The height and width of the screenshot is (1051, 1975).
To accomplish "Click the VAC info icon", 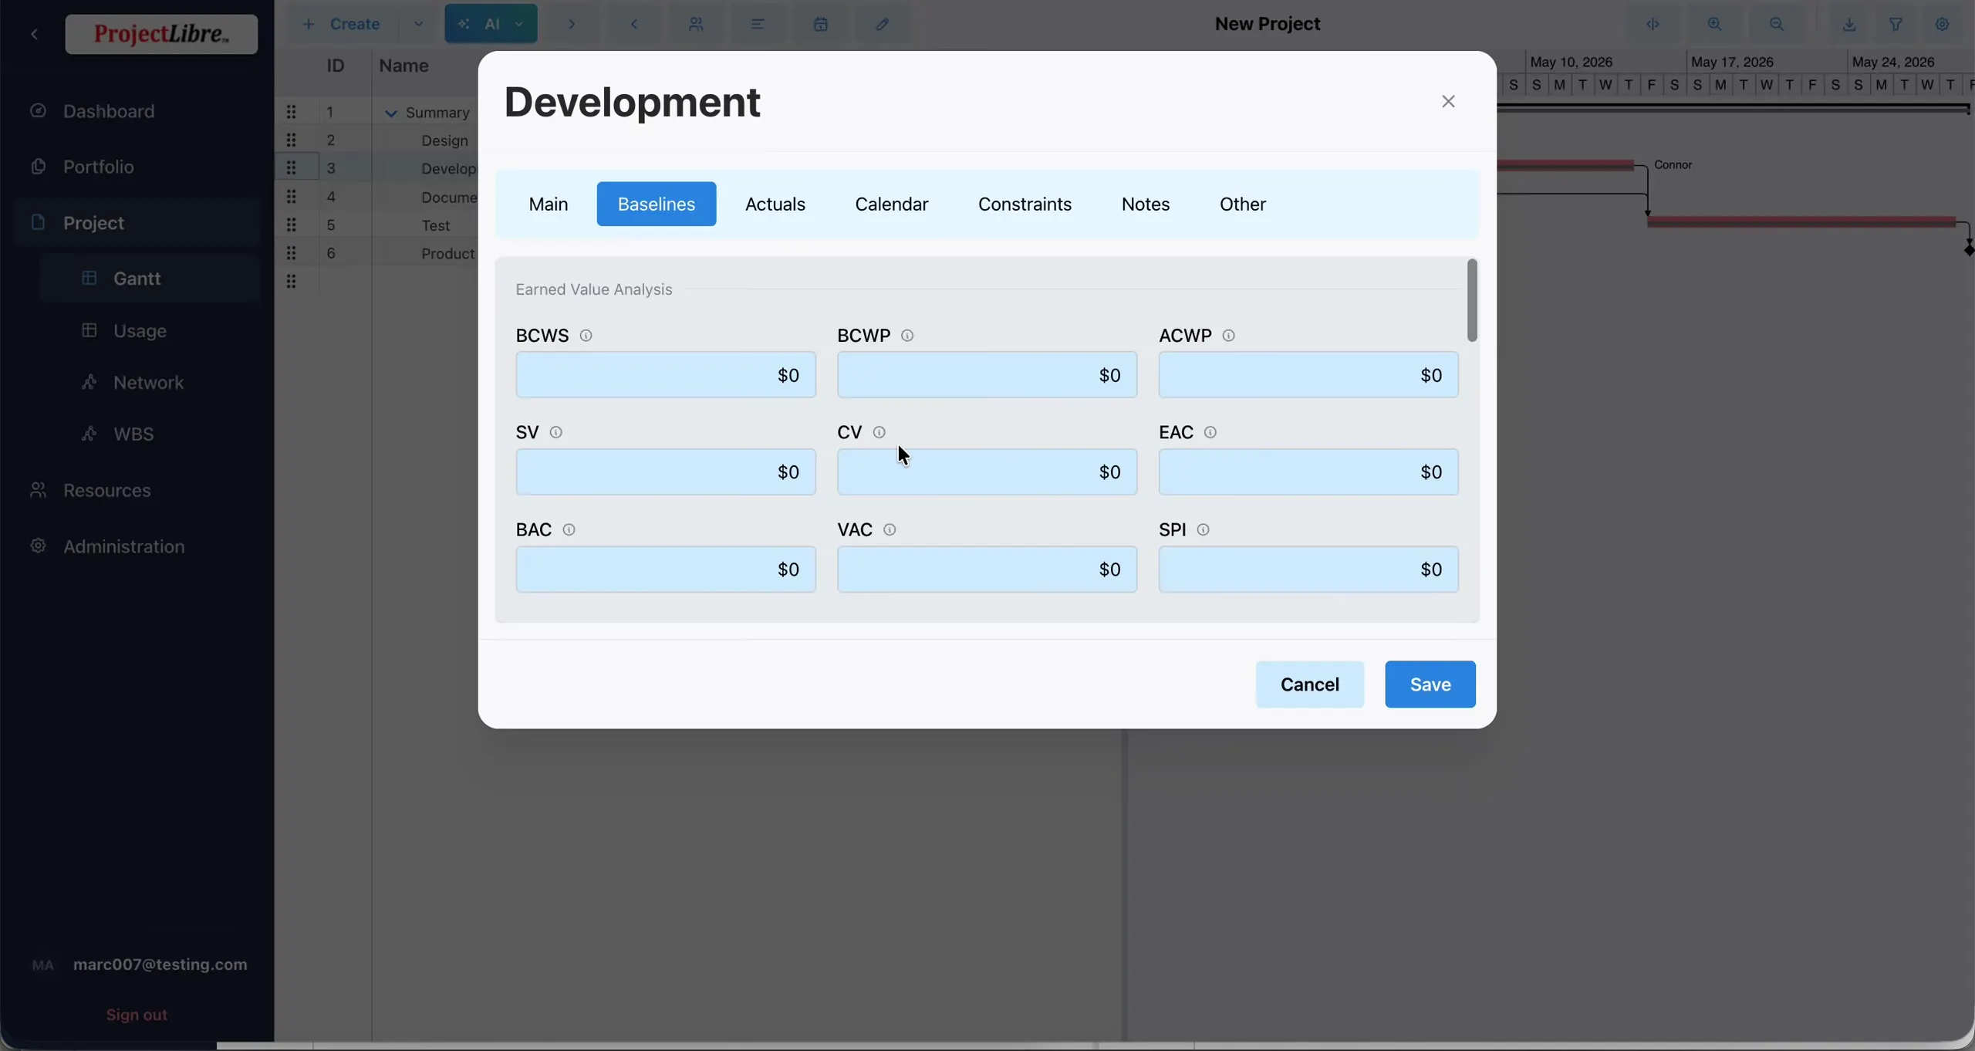I will (890, 529).
